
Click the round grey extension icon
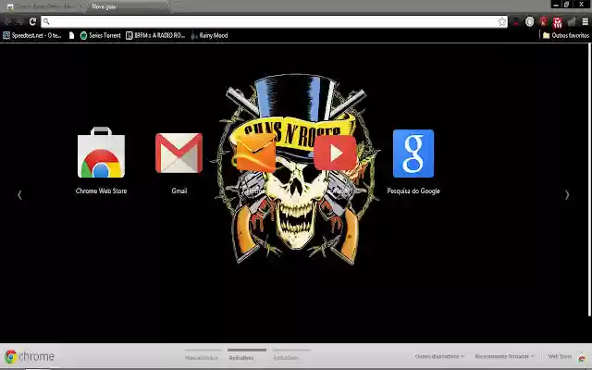coord(530,22)
